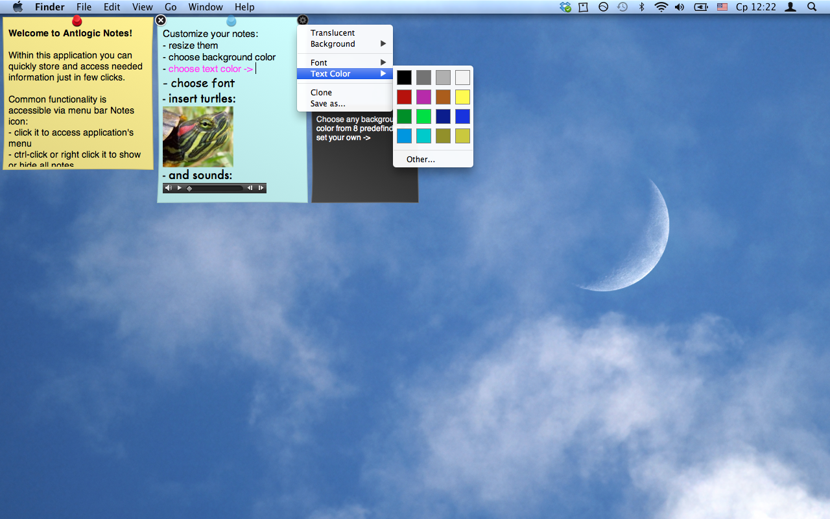830x519 pixels.
Task: Click the battery charging status icon
Action: click(701, 7)
